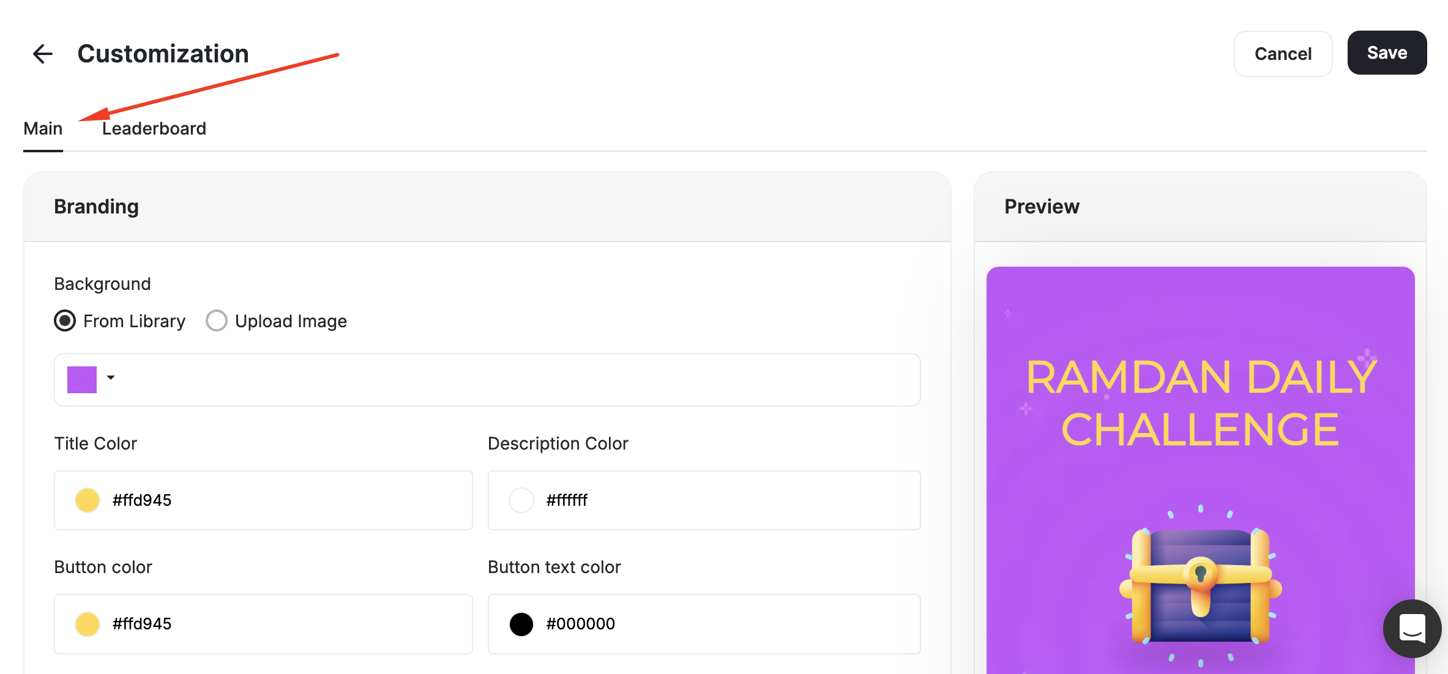Viewport: 1448px width, 674px height.
Task: Open the support chat bubble
Action: coord(1412,629)
